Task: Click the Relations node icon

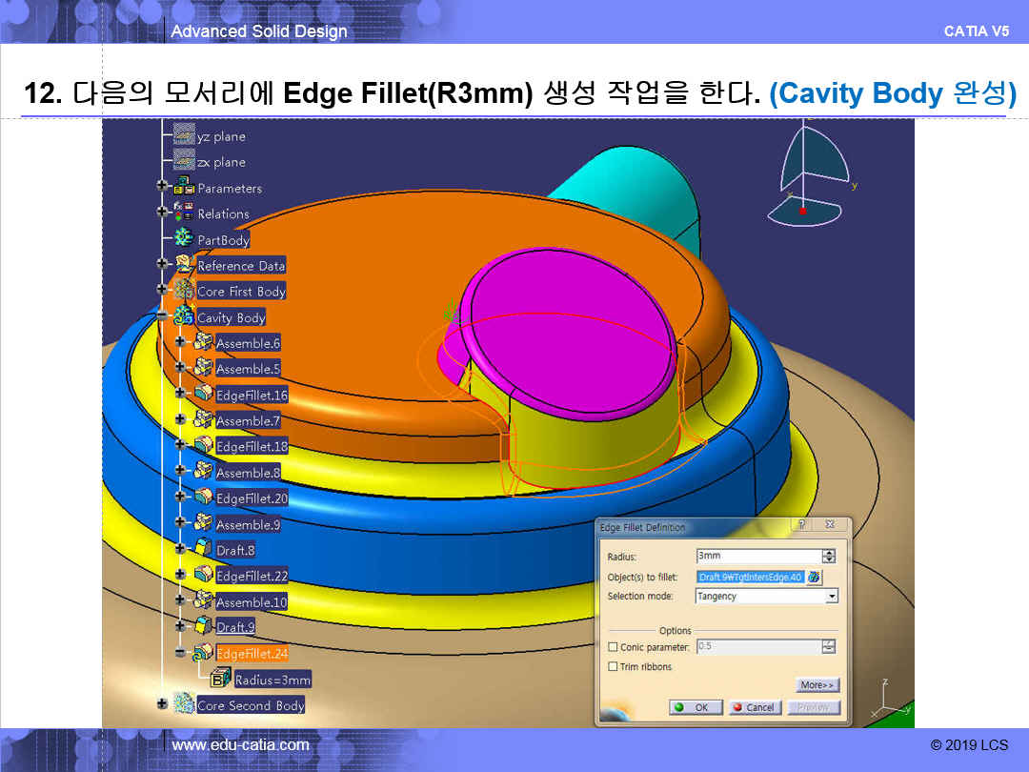Action: (185, 213)
